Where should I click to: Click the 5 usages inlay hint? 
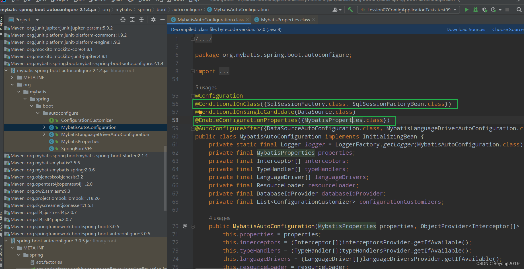click(206, 88)
